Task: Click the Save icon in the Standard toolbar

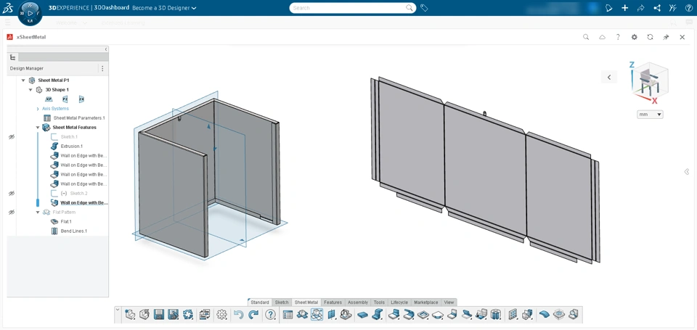Action: (159, 315)
